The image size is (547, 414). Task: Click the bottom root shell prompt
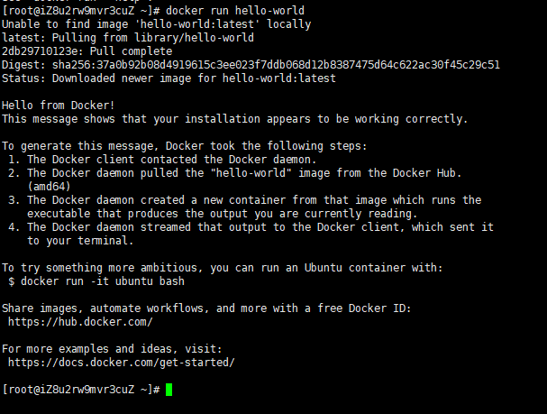click(x=81, y=390)
